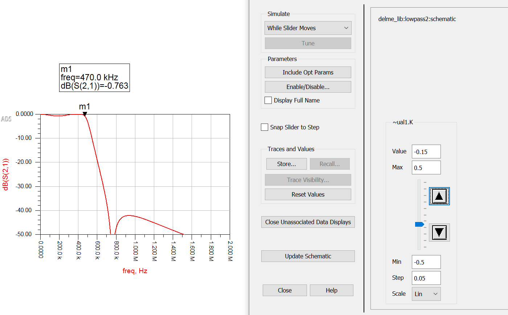Click in the Step field showing 0.05
The height and width of the screenshot is (315, 508).
click(426, 278)
